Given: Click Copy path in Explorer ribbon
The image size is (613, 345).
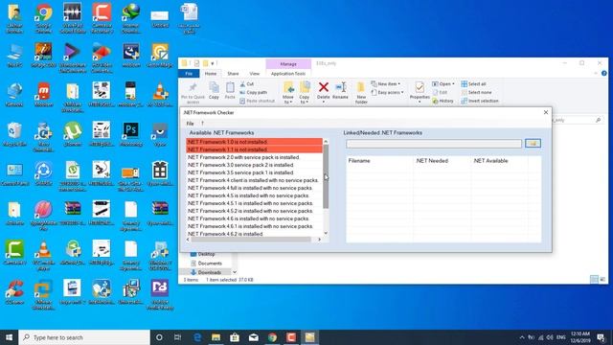Looking at the screenshot, I should click(253, 92).
